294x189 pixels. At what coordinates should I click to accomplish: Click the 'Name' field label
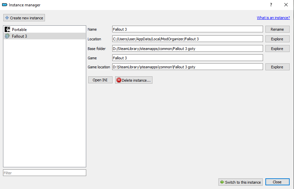click(x=92, y=29)
